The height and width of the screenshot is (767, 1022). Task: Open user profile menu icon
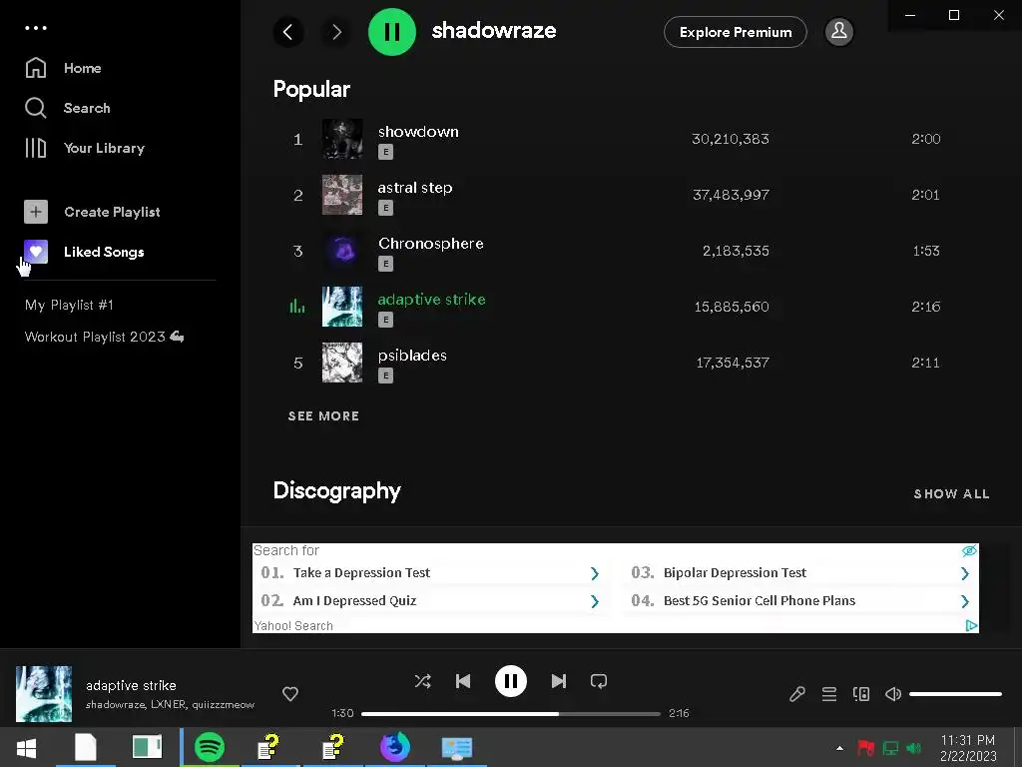coord(839,31)
